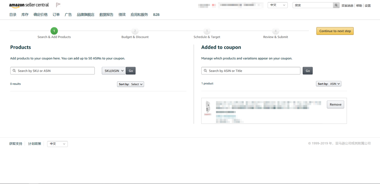Viewport: 380px width, 184px height.
Task: Click the flag icon beside the logo
Action: coord(58,5)
